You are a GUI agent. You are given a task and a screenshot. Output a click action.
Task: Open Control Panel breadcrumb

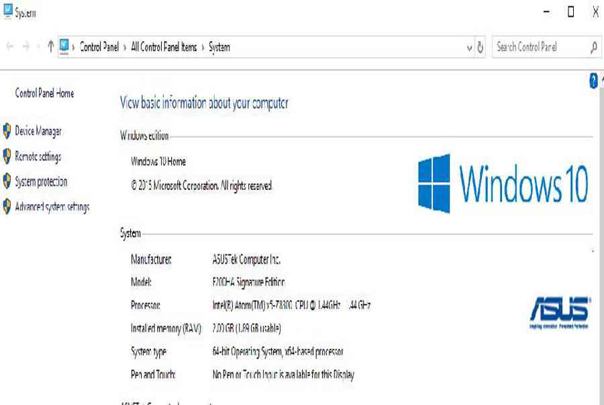[x=99, y=47]
